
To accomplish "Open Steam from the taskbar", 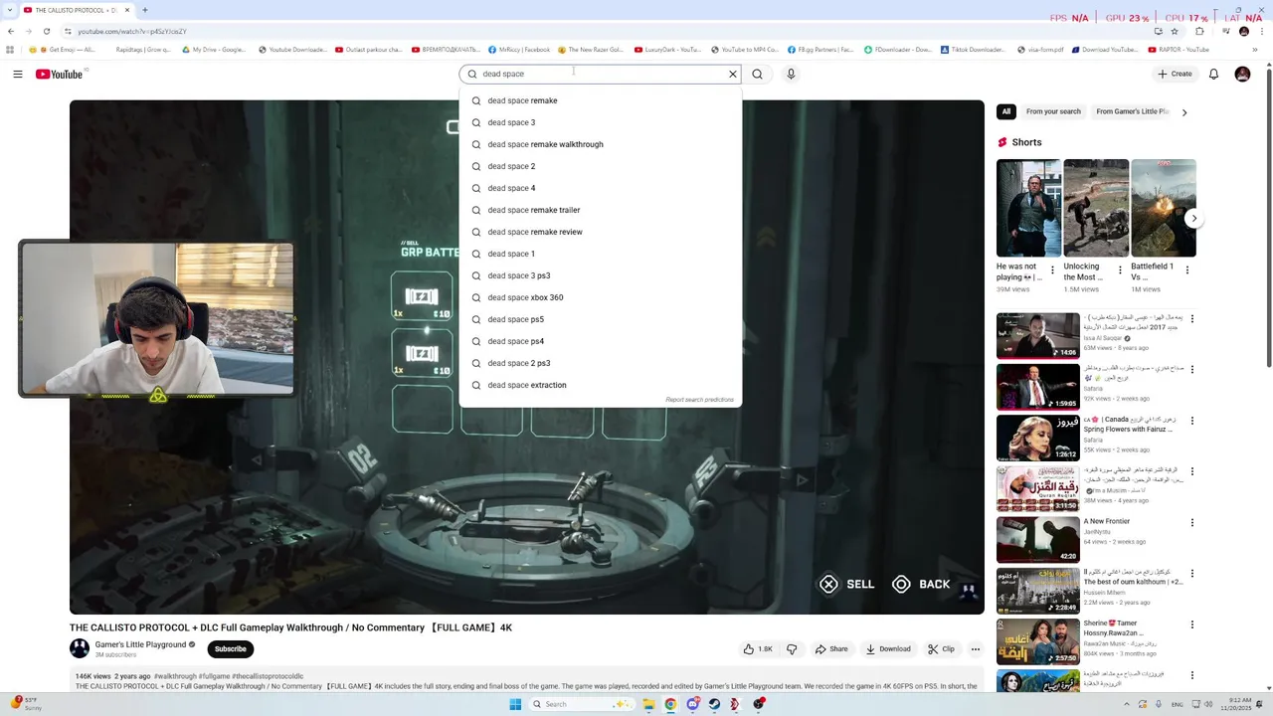I will coord(714,704).
